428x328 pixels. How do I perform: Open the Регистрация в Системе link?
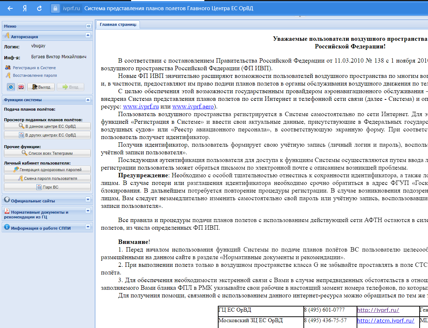coord(34,68)
